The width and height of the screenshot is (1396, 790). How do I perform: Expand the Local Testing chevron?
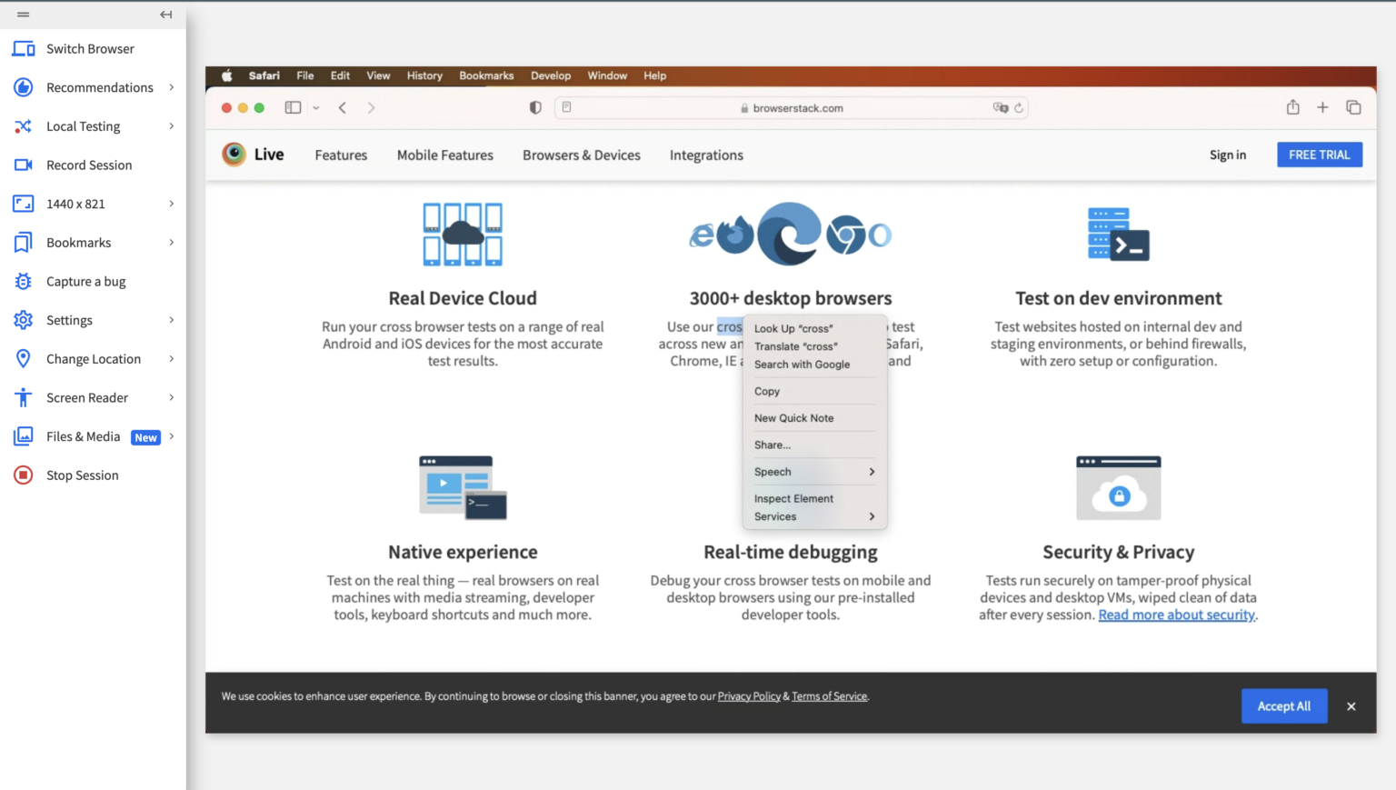click(171, 126)
